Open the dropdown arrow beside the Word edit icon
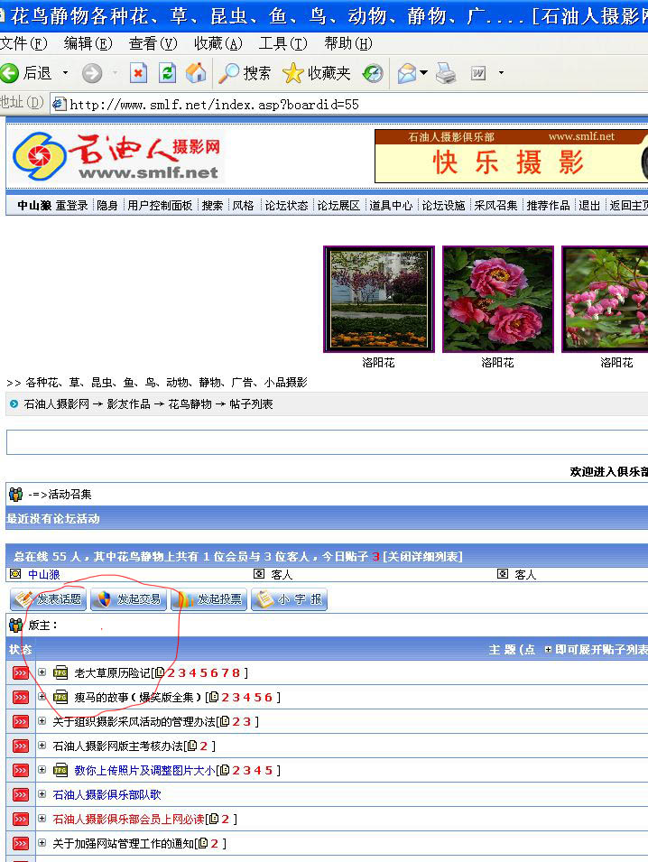Image resolution: width=648 pixels, height=862 pixels. pos(501,72)
